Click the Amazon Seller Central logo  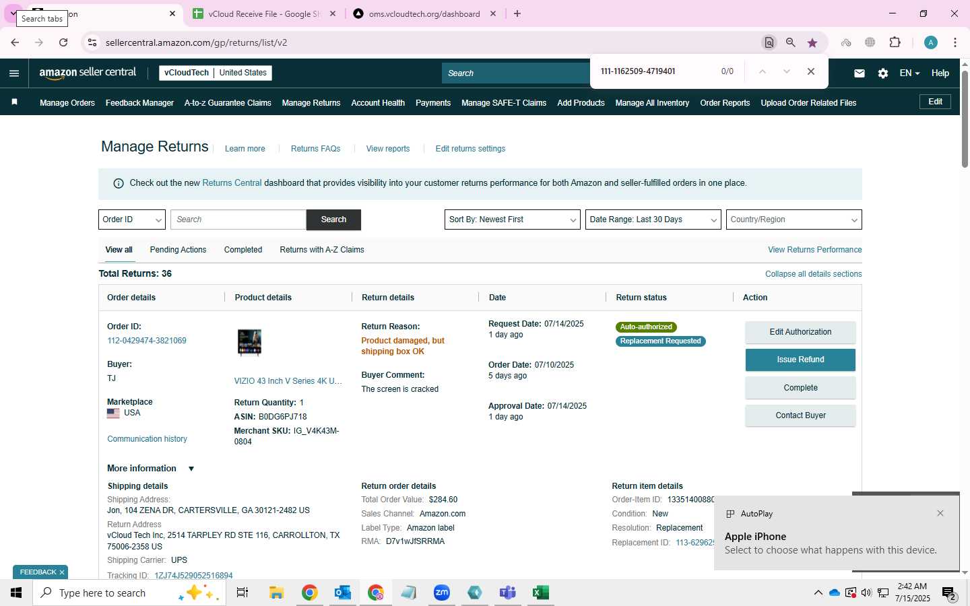click(x=88, y=73)
